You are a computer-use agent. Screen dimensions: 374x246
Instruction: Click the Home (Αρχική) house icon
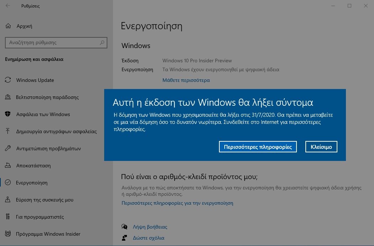point(8,26)
